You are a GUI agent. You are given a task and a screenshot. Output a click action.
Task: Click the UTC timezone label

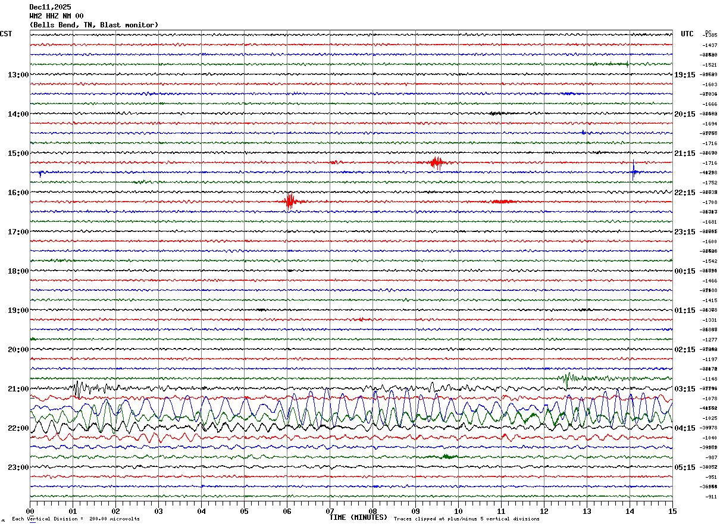coord(687,34)
